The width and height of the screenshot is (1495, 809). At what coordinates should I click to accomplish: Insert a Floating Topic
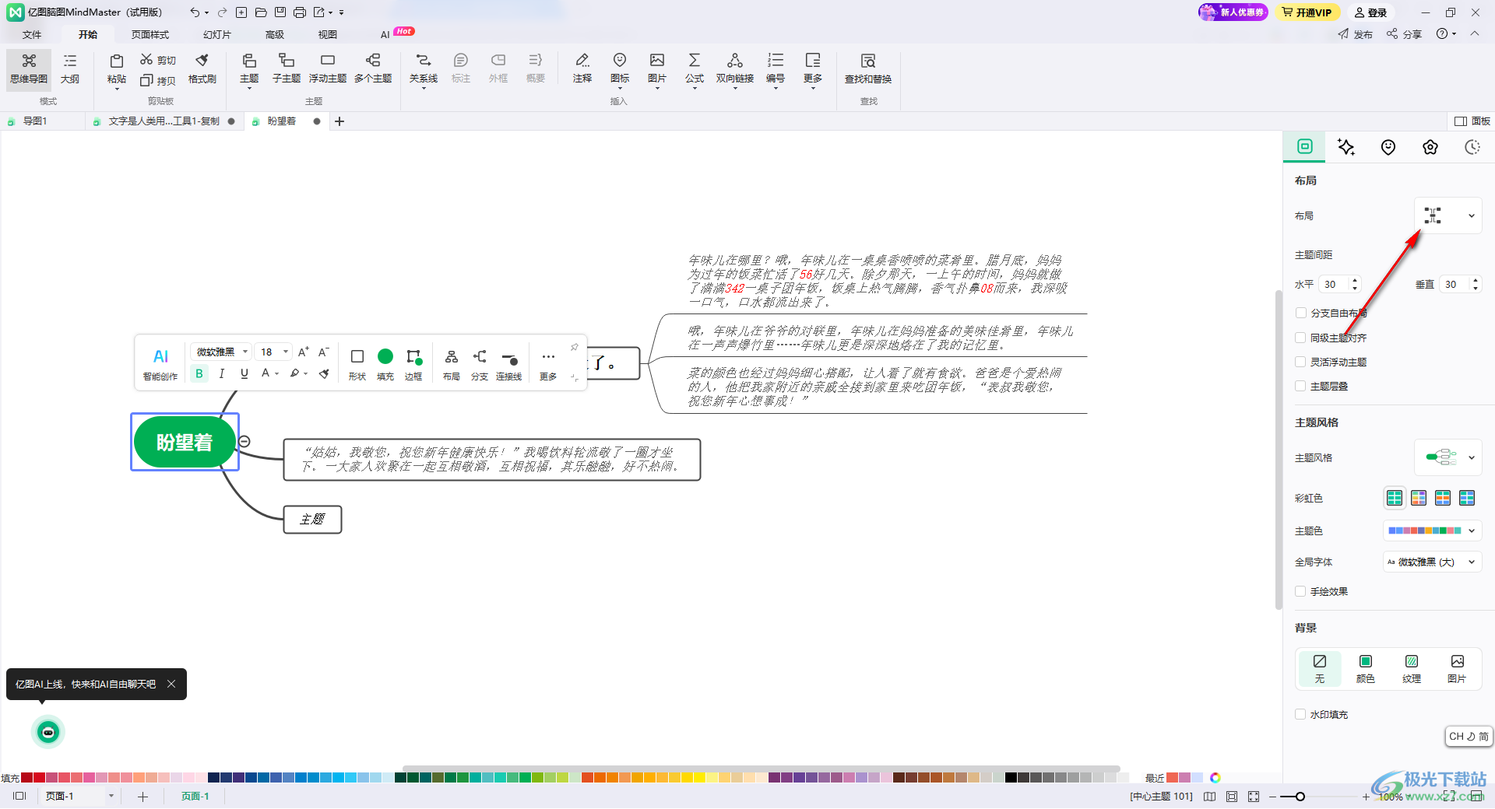pyautogui.click(x=328, y=68)
